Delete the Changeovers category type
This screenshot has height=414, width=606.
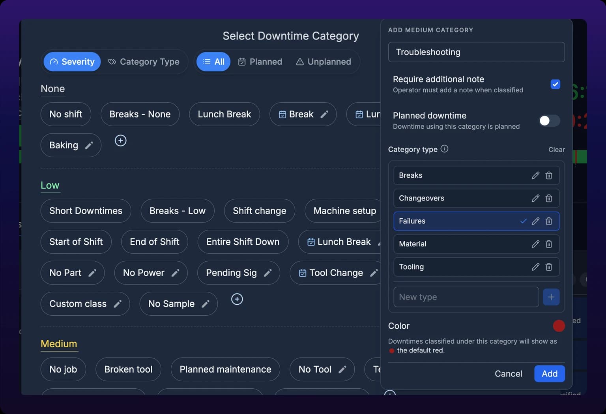click(x=549, y=198)
